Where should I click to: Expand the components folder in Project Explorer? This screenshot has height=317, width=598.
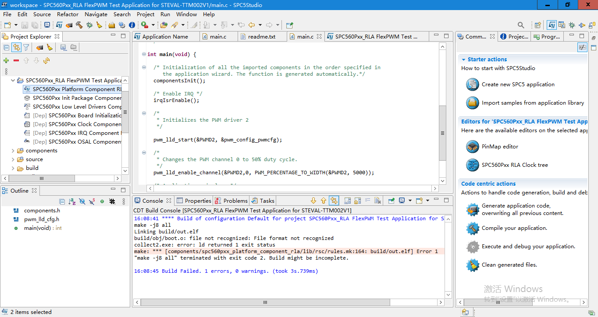[x=12, y=151]
